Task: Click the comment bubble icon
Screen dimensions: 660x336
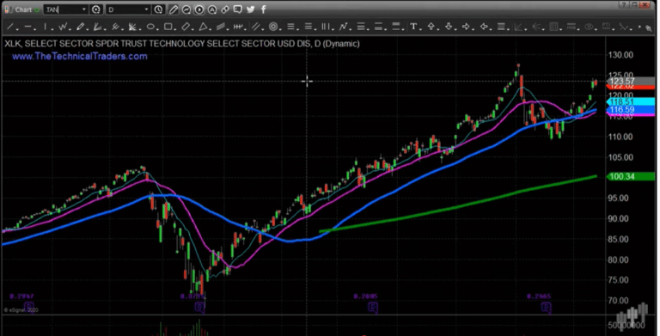Action: tap(238, 9)
